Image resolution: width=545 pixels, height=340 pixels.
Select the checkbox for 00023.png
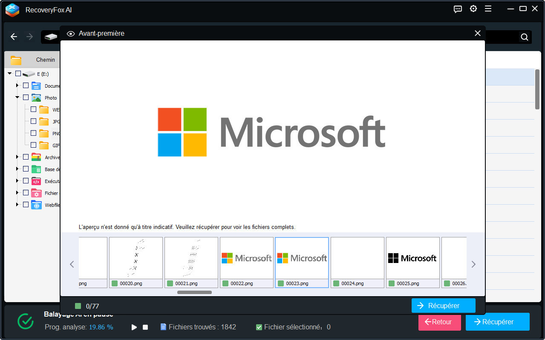click(281, 283)
